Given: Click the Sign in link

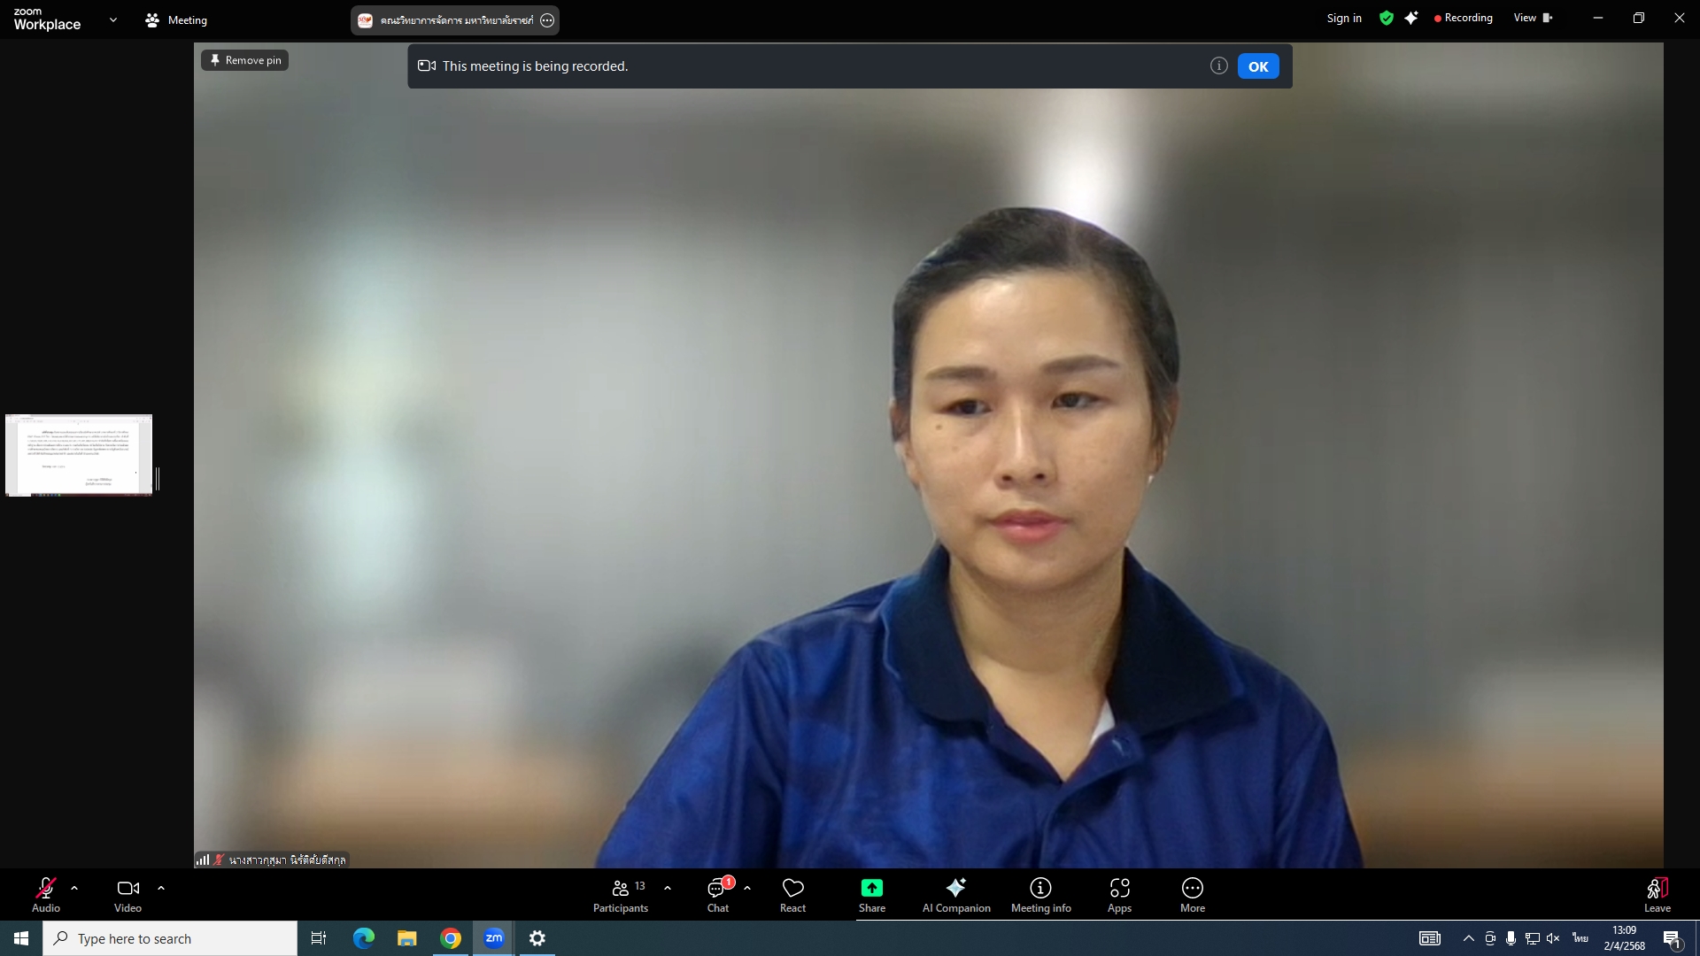Looking at the screenshot, I should [1343, 19].
